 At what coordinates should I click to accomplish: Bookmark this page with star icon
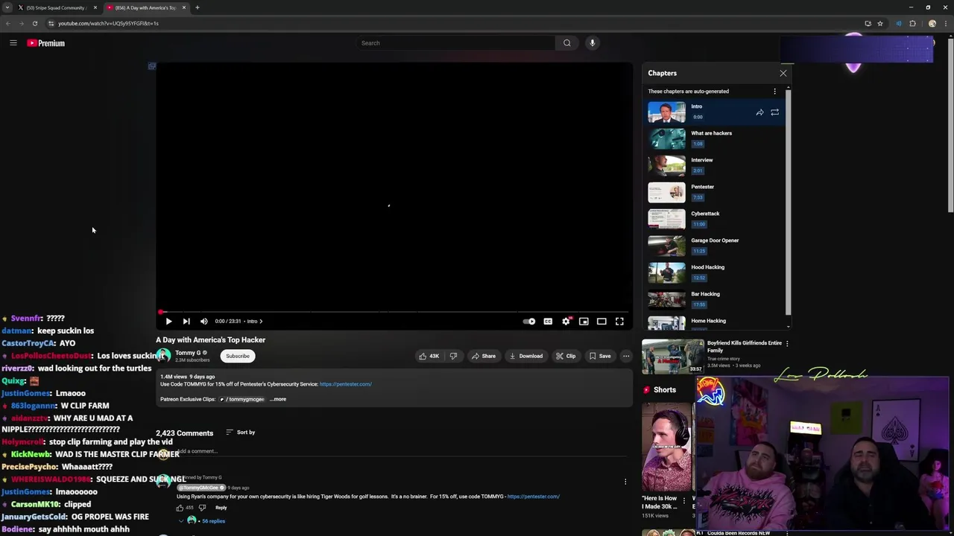point(880,23)
